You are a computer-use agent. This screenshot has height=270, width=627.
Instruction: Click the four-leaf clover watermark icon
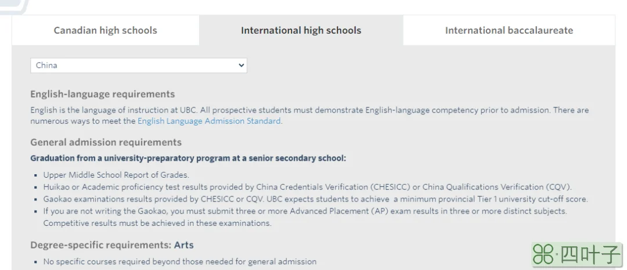(544, 254)
